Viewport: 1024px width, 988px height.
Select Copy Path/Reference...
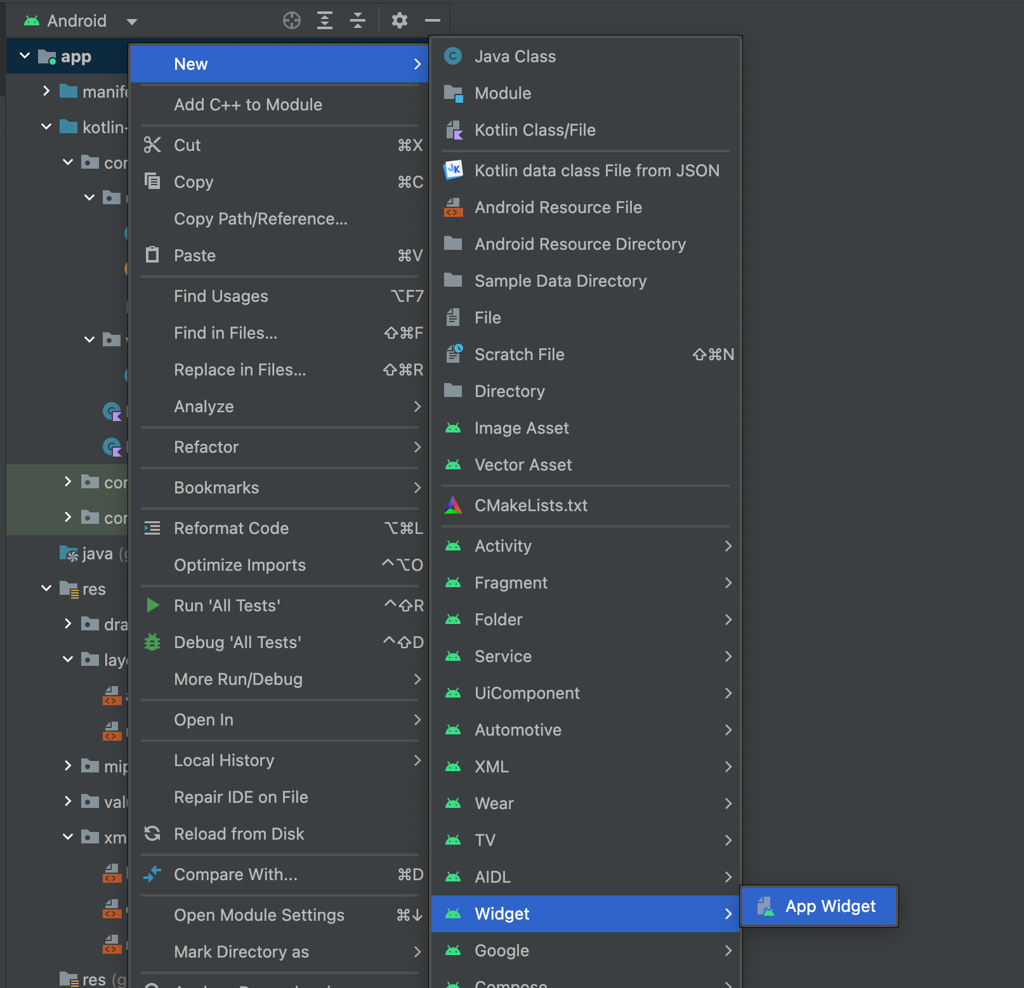click(x=279, y=219)
